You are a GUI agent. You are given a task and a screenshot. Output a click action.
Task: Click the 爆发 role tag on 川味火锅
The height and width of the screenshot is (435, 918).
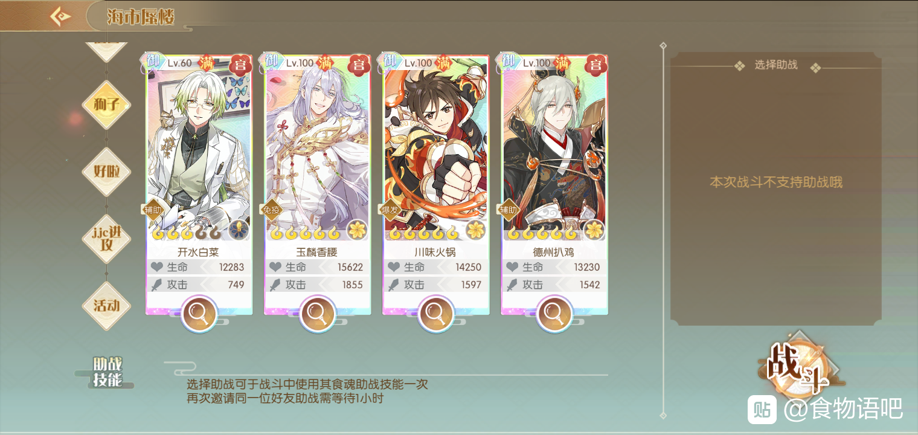pos(391,210)
